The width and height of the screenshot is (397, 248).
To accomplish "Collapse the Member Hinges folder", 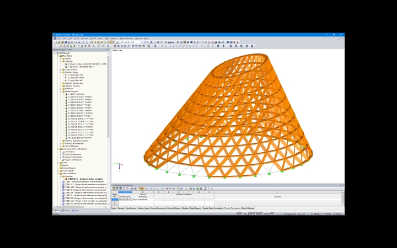I will pos(61,72).
